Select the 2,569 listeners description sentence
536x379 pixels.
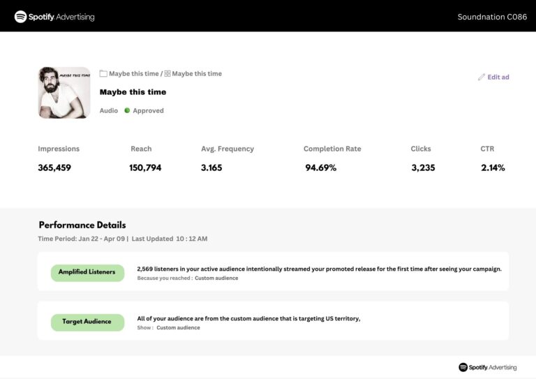[319, 269]
